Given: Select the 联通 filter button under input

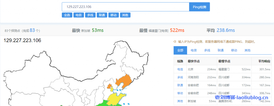Looking at the screenshot, I should (102, 15).
